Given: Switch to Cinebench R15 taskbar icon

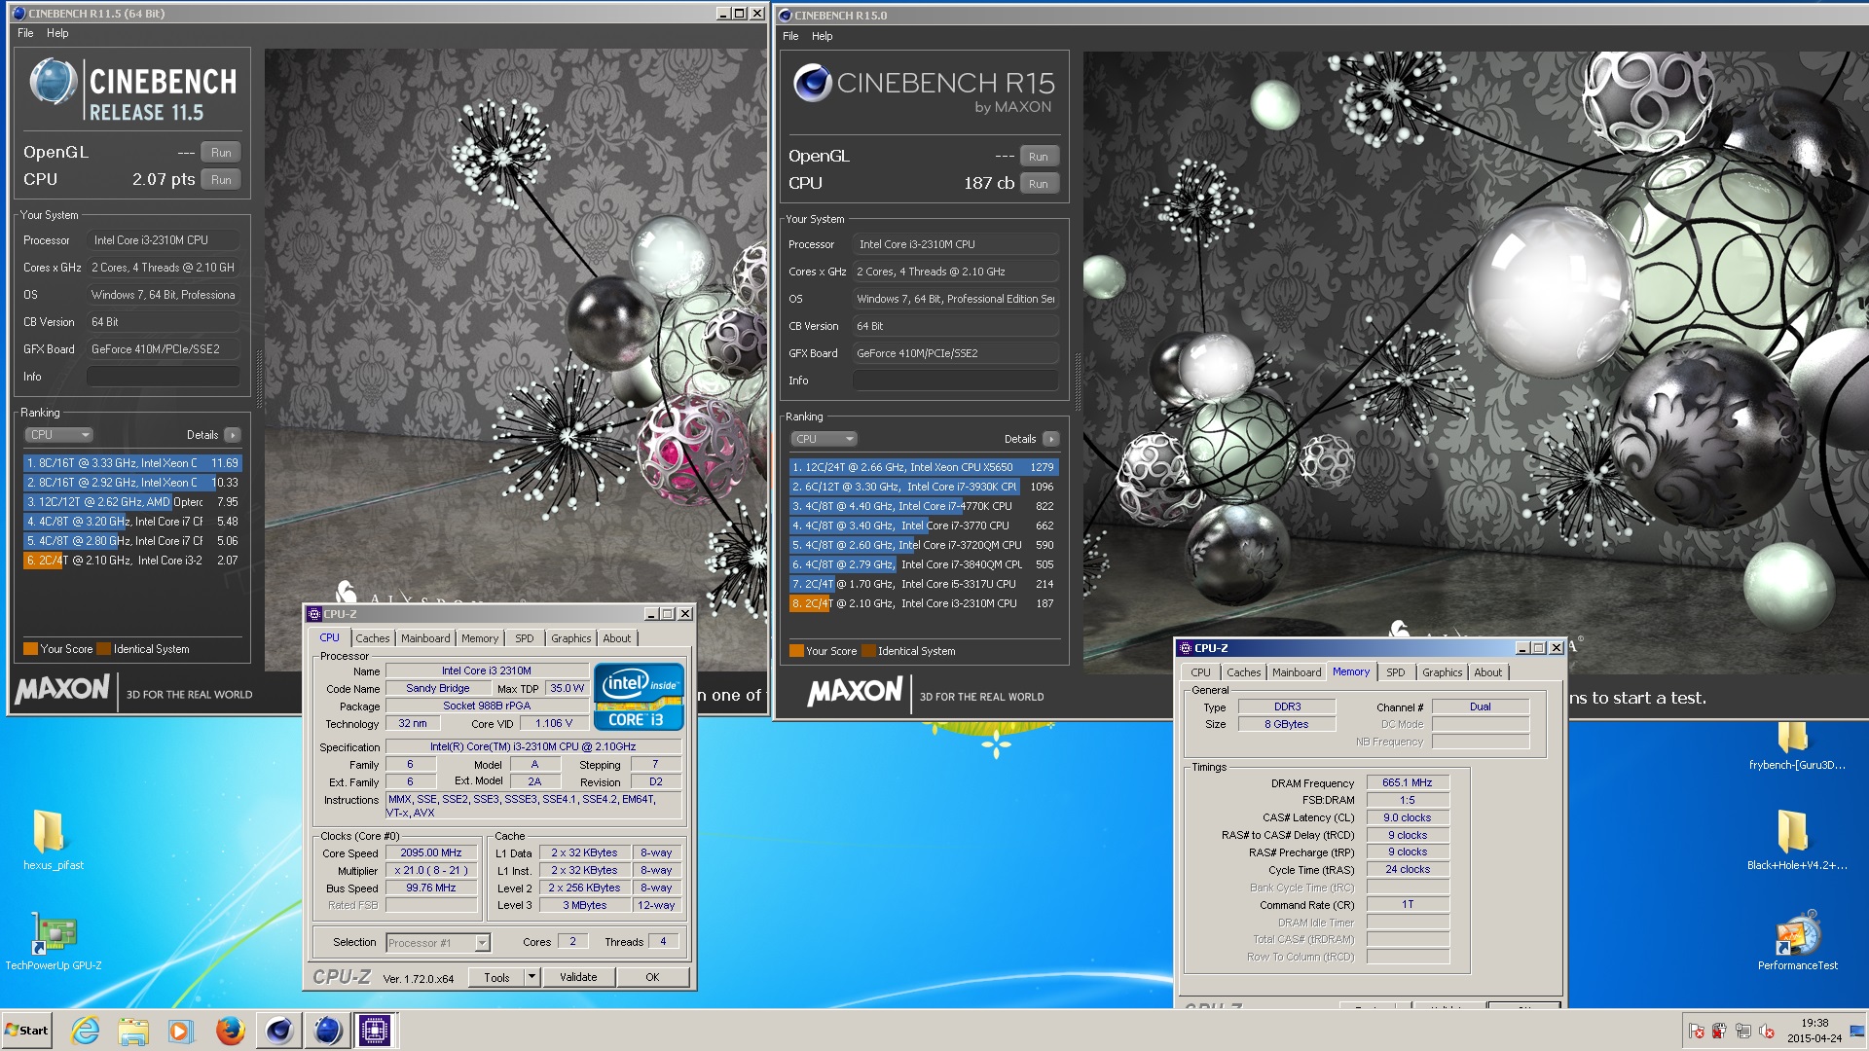Looking at the screenshot, I should (278, 1030).
